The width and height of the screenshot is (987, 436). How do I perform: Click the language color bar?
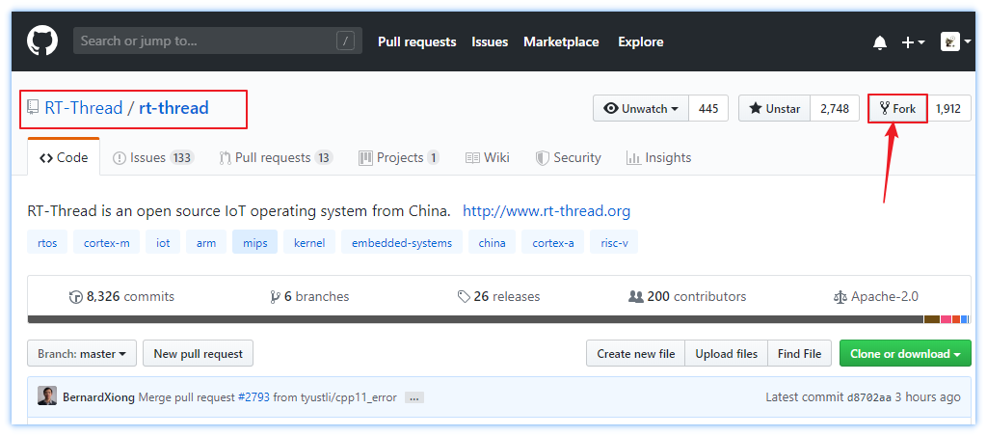[x=482, y=319]
